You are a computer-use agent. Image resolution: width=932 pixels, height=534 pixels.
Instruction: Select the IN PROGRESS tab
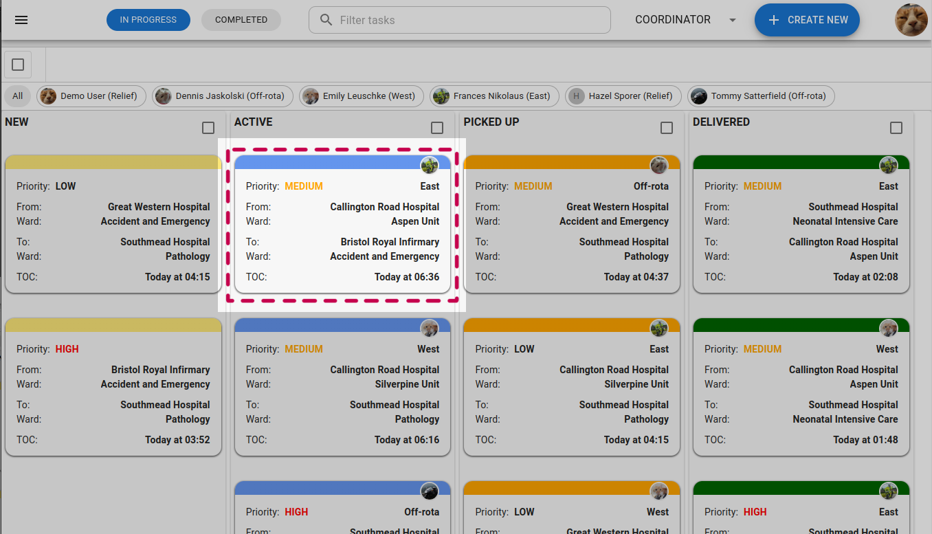coord(148,19)
